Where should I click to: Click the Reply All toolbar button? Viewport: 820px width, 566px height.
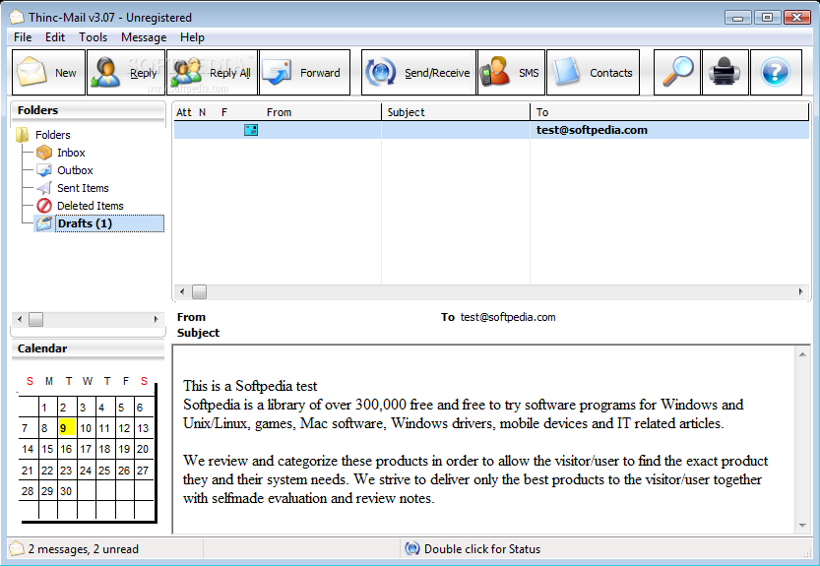click(212, 72)
